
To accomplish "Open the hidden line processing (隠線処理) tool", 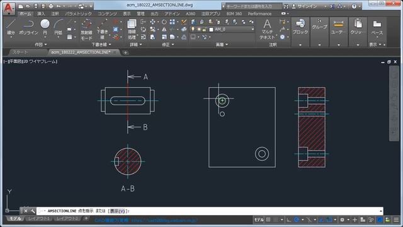I will click(x=132, y=30).
